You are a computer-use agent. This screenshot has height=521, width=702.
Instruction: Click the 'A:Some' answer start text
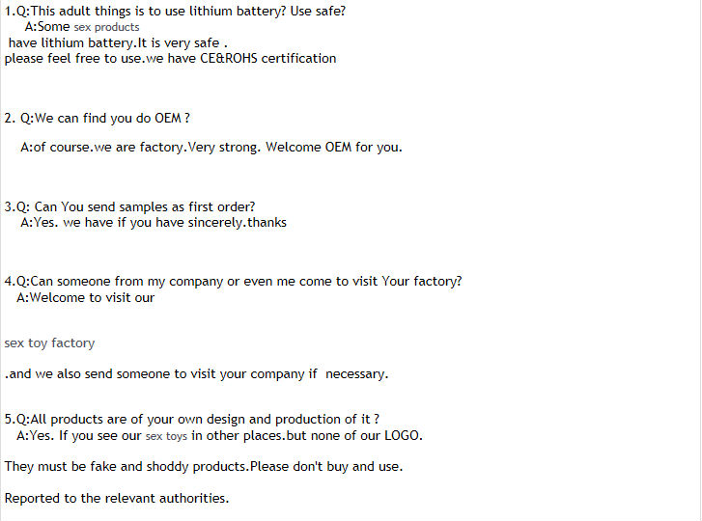click(47, 27)
